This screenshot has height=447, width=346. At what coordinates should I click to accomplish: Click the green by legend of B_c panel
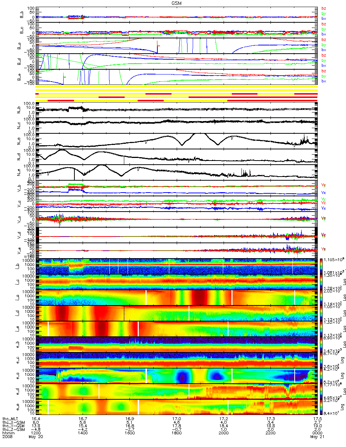point(324,29)
